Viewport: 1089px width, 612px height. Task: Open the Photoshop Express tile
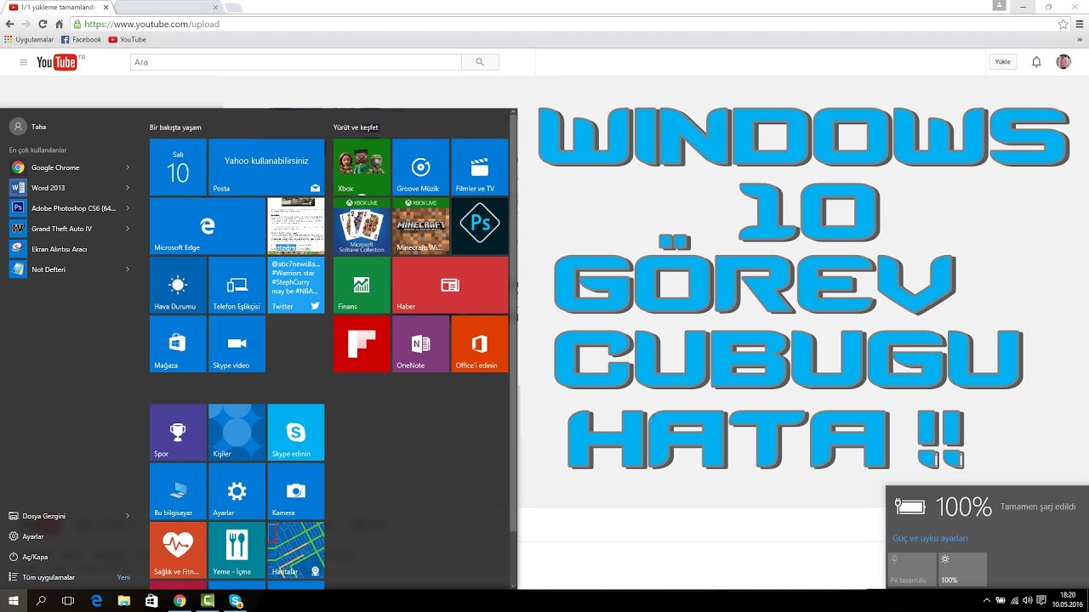pos(480,226)
